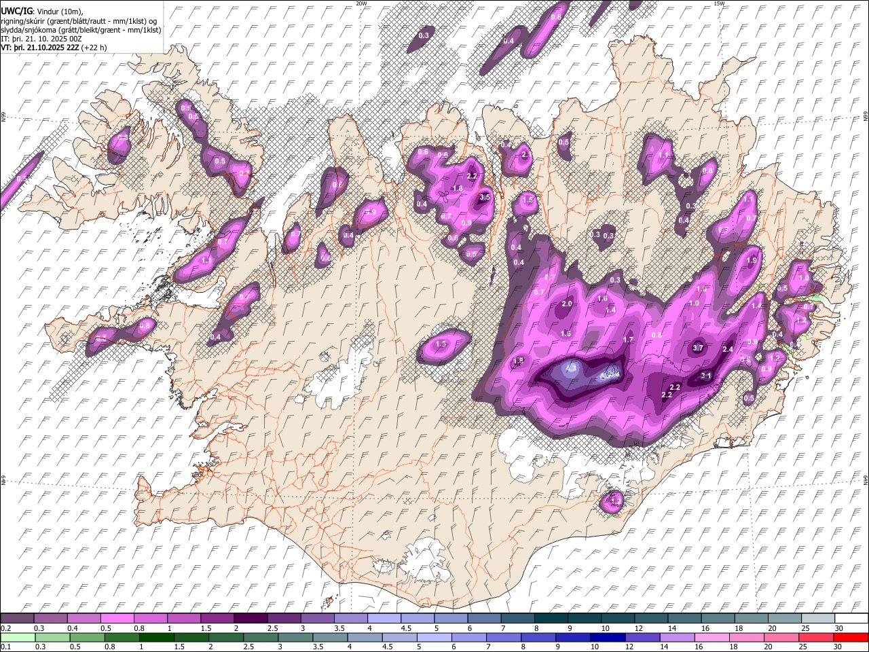Select the dark purple top-row swatch labeled 2

point(251,618)
